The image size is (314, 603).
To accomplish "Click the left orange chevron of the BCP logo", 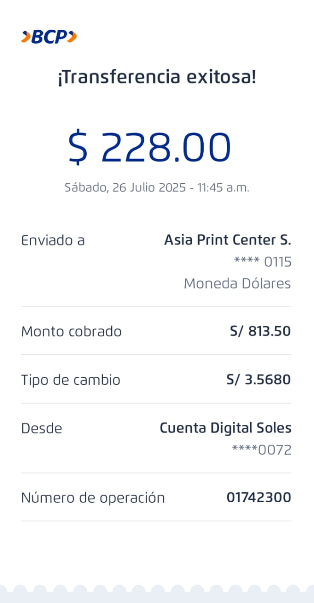I will (x=25, y=37).
